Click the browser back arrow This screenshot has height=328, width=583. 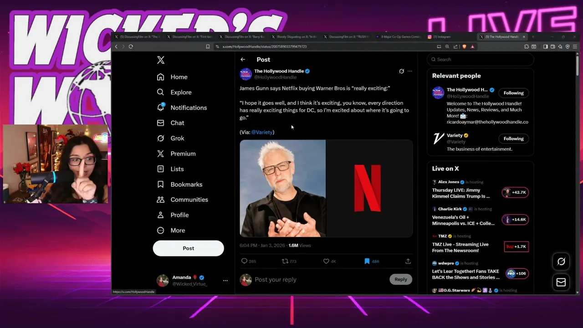pyautogui.click(x=116, y=46)
